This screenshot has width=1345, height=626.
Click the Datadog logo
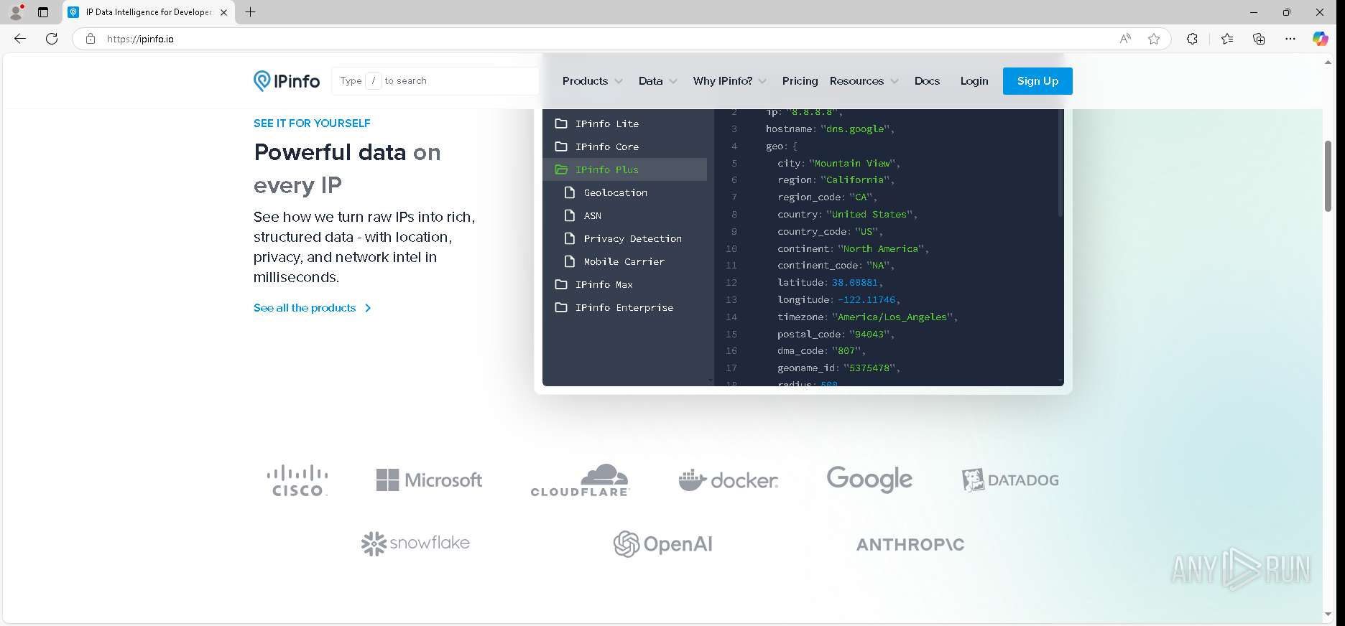1010,480
